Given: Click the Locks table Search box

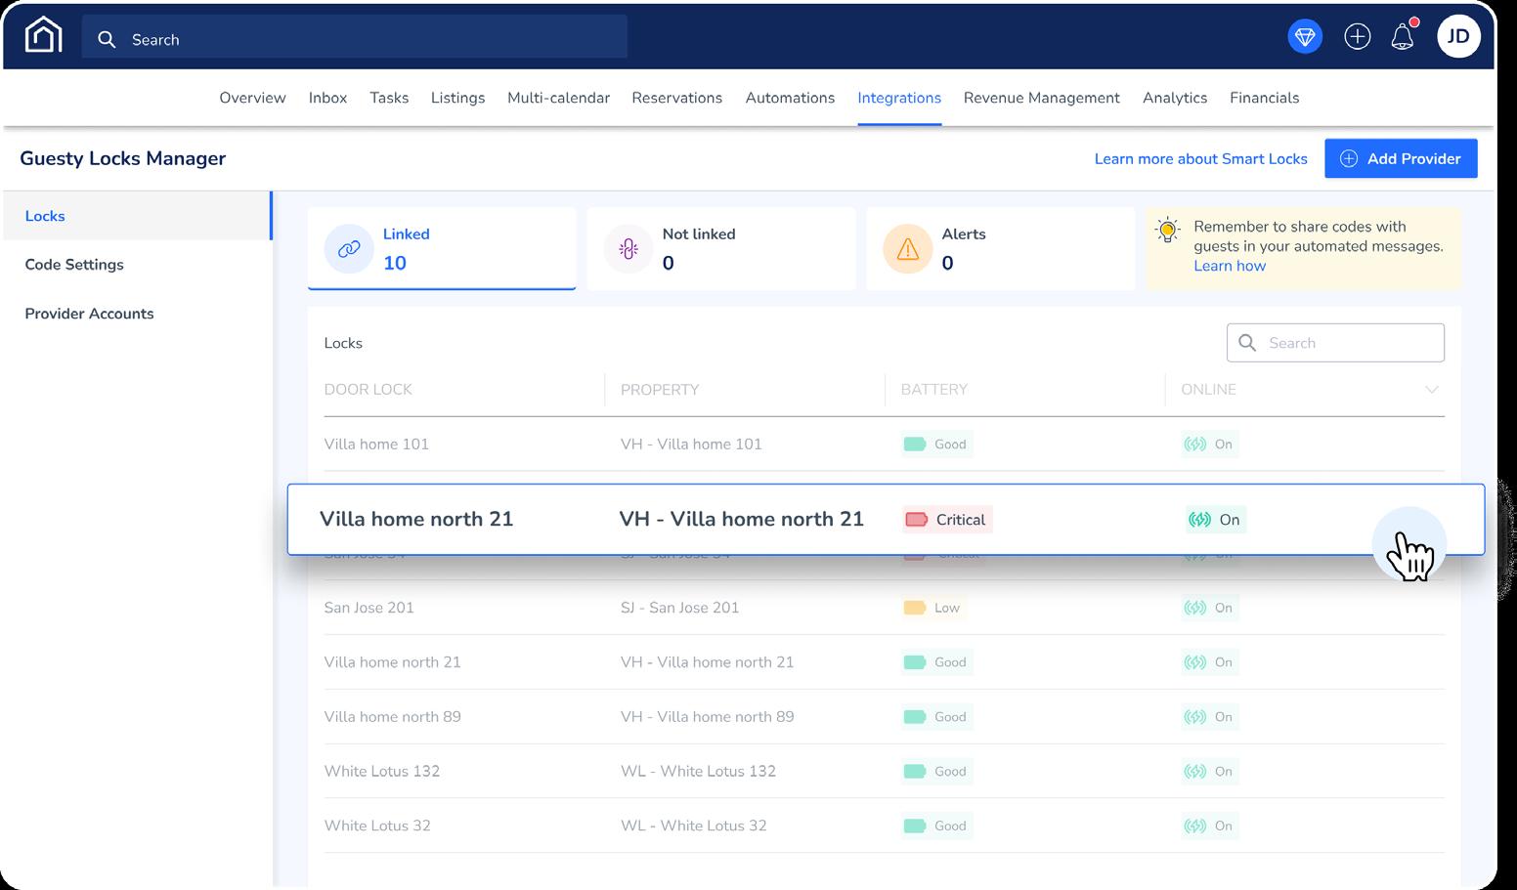Looking at the screenshot, I should [x=1335, y=343].
